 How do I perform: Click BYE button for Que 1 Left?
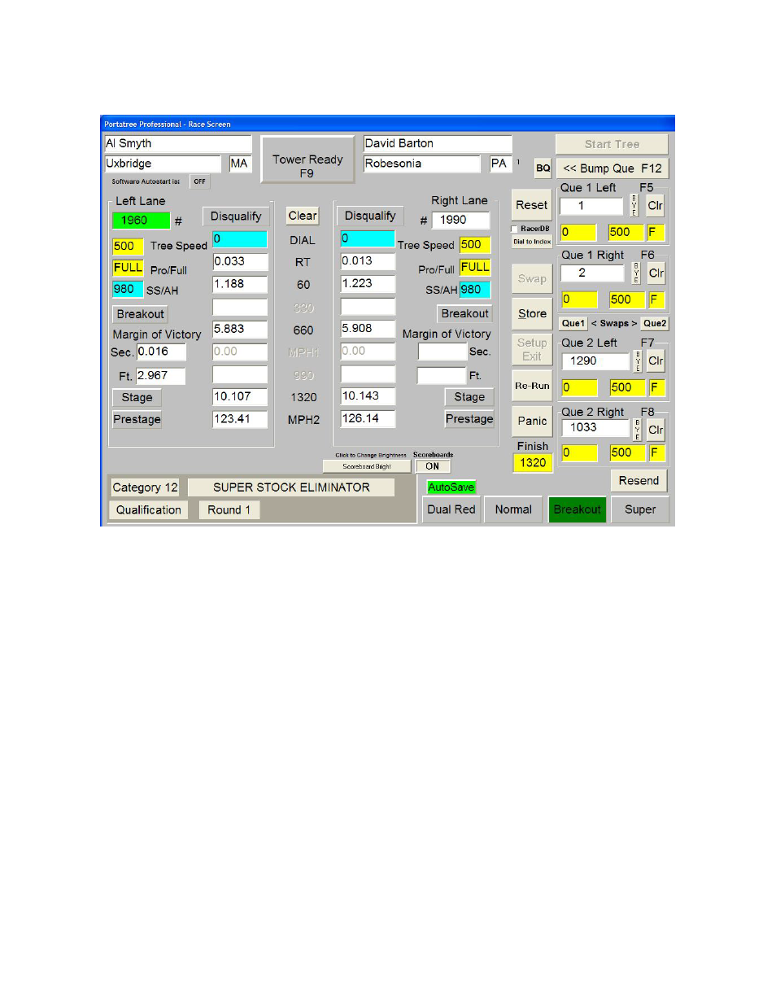tap(634, 206)
